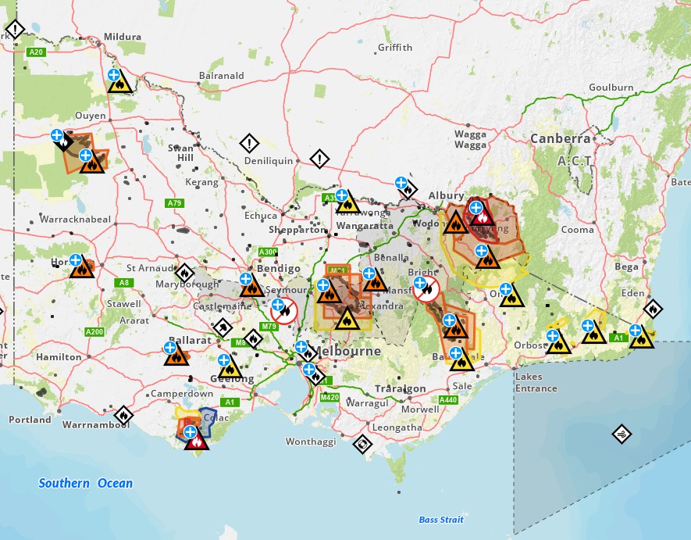Click the exclamation diamond at top-left corner

(x=16, y=30)
